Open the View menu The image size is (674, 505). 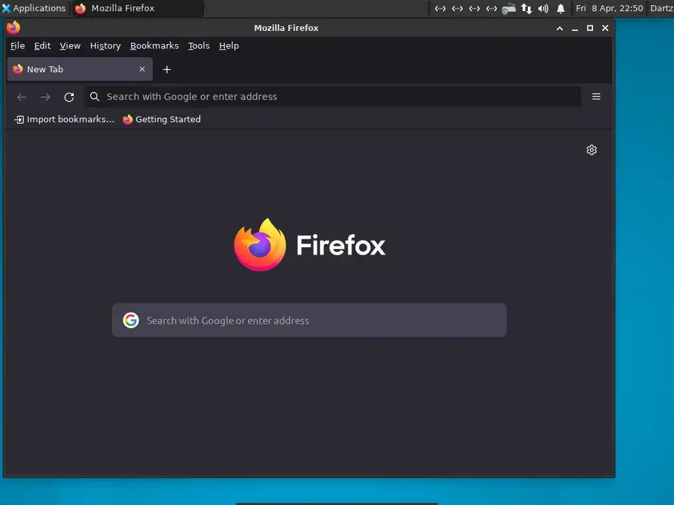[70, 45]
